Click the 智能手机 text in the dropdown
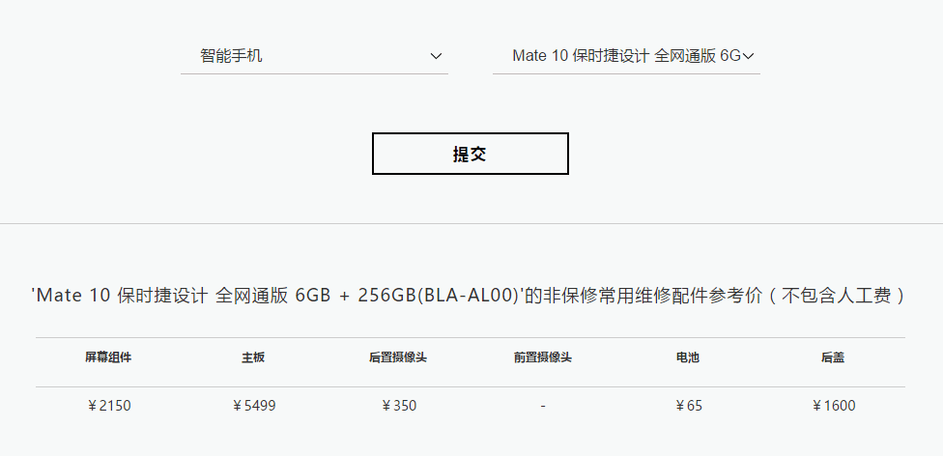The image size is (943, 456). point(232,57)
